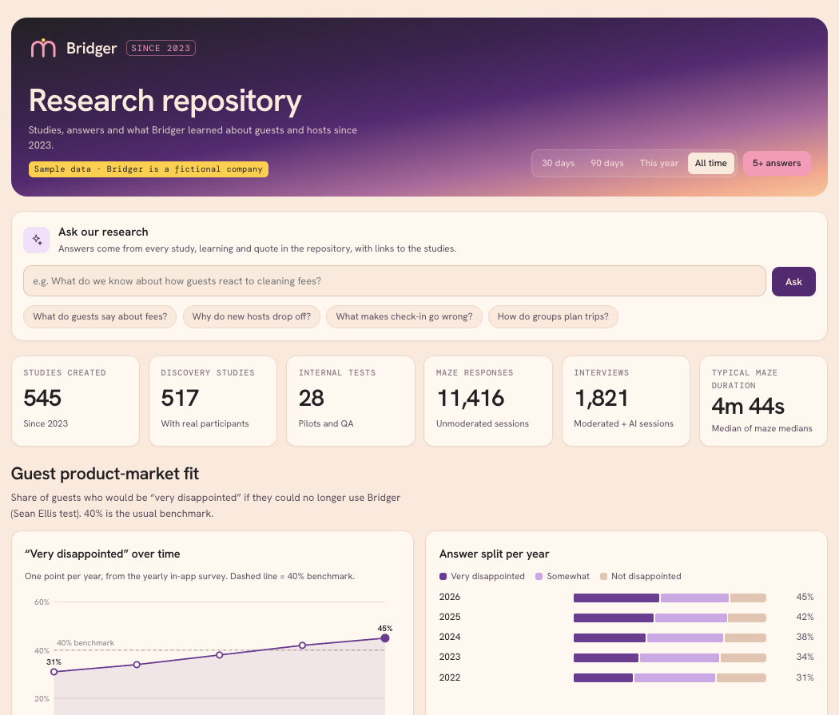Click the Not disappointed legend swatch

(603, 577)
